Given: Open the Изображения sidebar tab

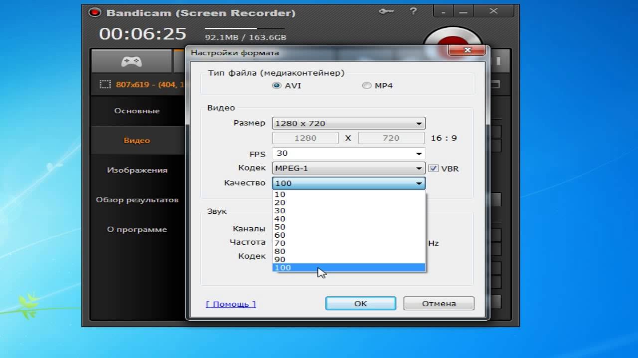Looking at the screenshot, I should [137, 170].
